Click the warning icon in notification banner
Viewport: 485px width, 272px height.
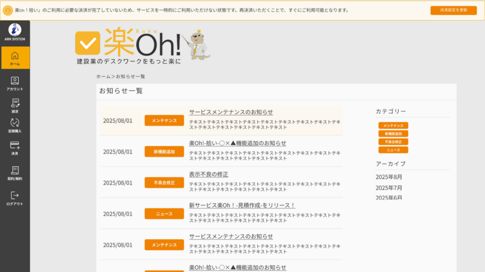(x=8, y=10)
